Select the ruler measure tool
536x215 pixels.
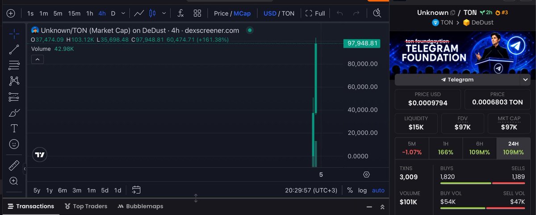point(14,165)
